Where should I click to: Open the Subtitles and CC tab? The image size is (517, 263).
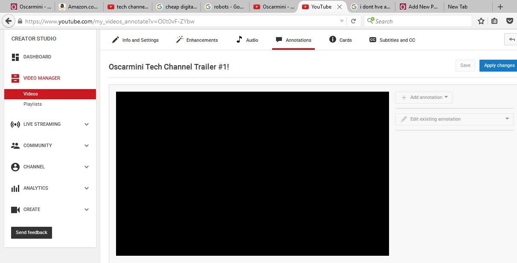click(392, 40)
